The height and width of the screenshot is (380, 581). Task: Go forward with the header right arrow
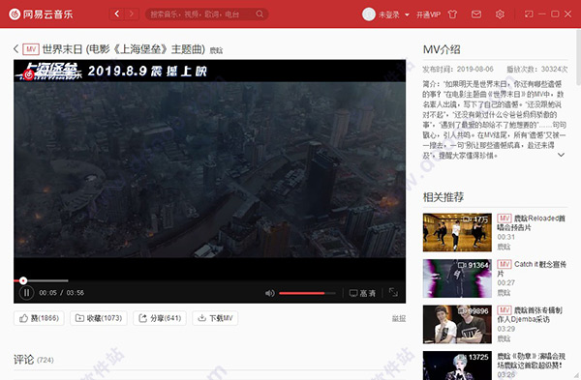(x=131, y=15)
